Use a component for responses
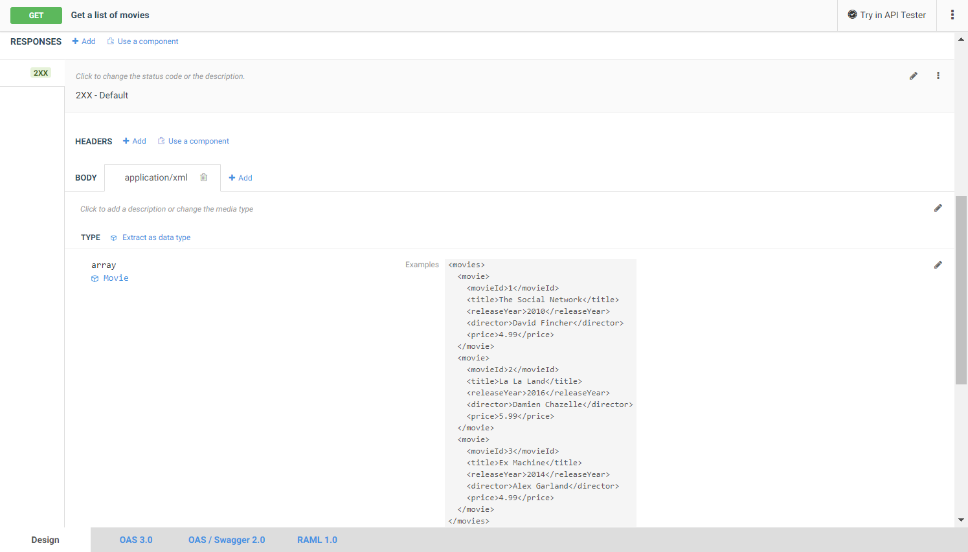 coord(142,41)
